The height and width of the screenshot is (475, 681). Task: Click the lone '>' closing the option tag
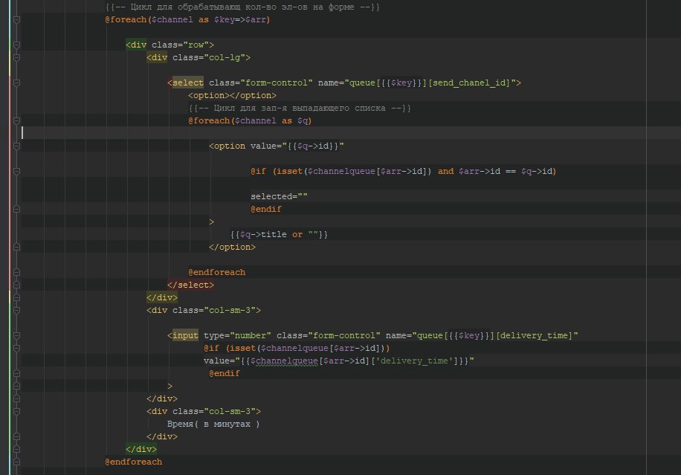(211, 222)
